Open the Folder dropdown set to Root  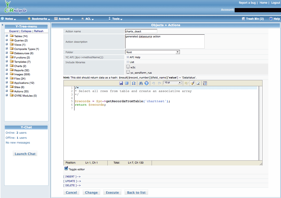click(152, 52)
